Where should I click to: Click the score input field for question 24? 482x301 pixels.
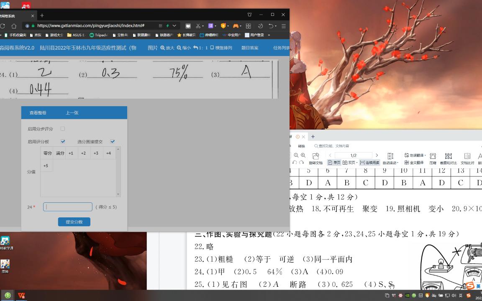[x=67, y=207]
